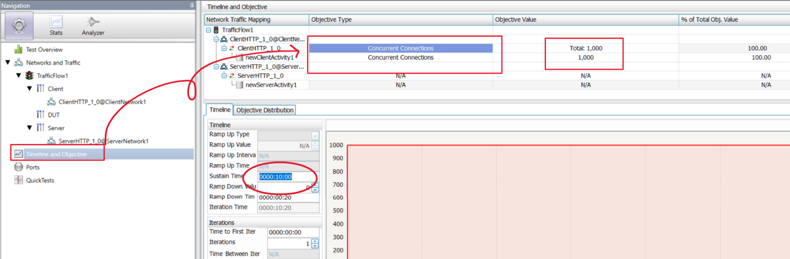Click the newServerActivity1 row icon
This screenshot has height=259, width=790.
239,85
